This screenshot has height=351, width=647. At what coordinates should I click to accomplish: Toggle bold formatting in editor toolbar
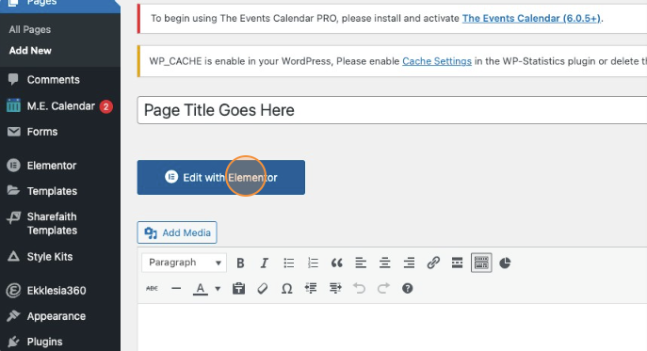pyautogui.click(x=240, y=263)
